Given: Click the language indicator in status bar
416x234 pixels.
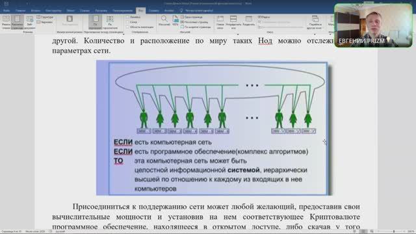Looking at the screenshot, I should pos(60,231).
